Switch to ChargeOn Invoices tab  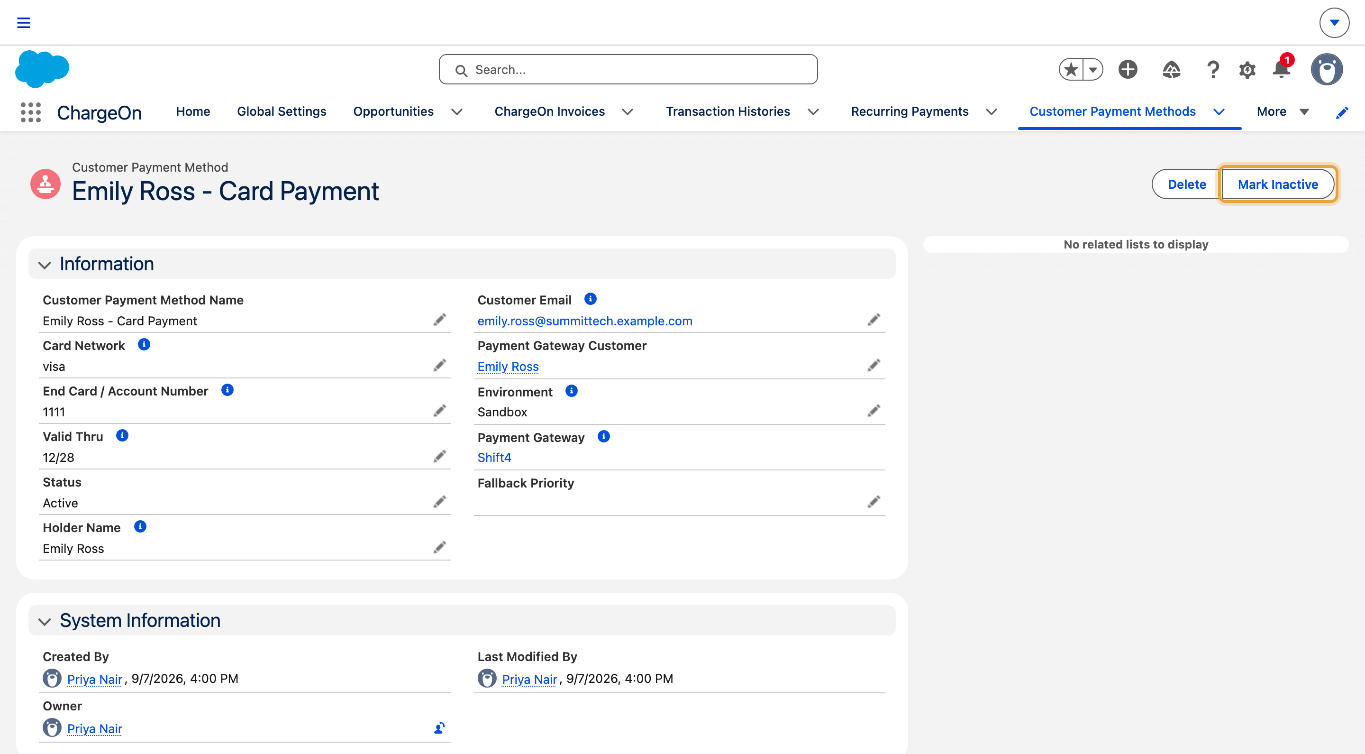(x=549, y=112)
